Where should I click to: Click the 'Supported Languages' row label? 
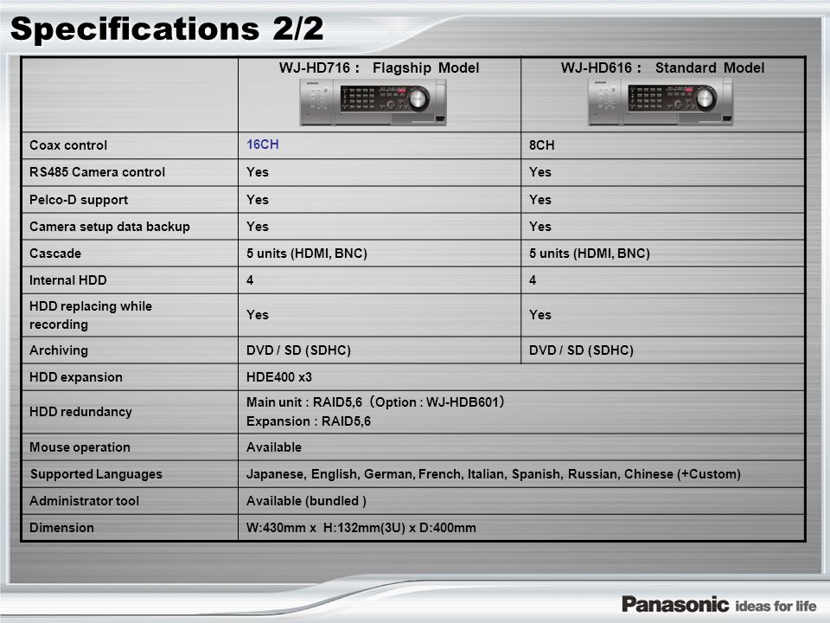pos(96,474)
